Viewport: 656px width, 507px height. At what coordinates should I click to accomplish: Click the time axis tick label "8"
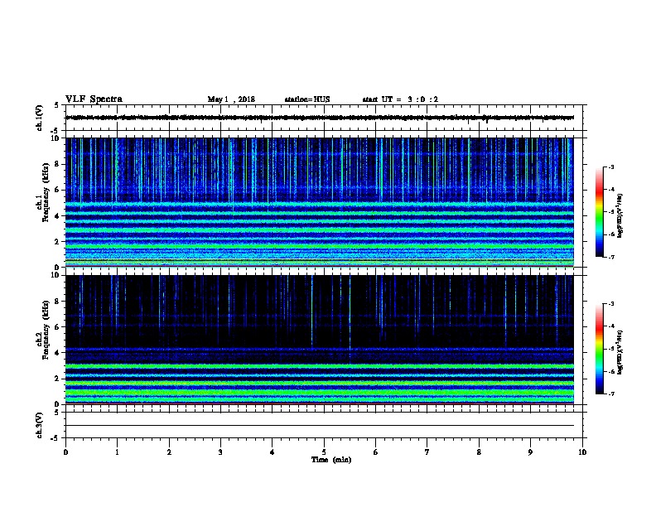pyautogui.click(x=479, y=452)
